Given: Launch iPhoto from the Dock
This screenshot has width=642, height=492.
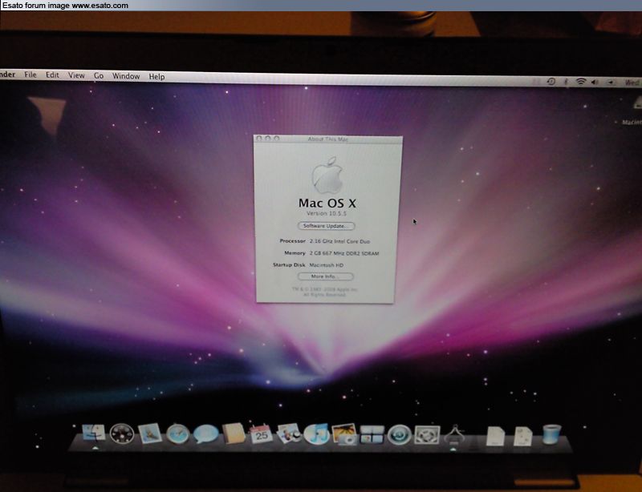Looking at the screenshot, I should click(344, 434).
